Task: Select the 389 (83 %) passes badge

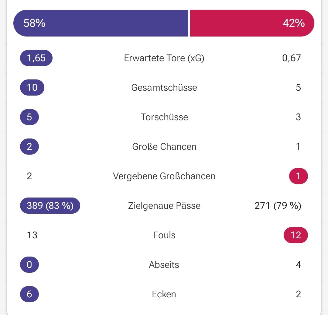Action: click(x=50, y=206)
